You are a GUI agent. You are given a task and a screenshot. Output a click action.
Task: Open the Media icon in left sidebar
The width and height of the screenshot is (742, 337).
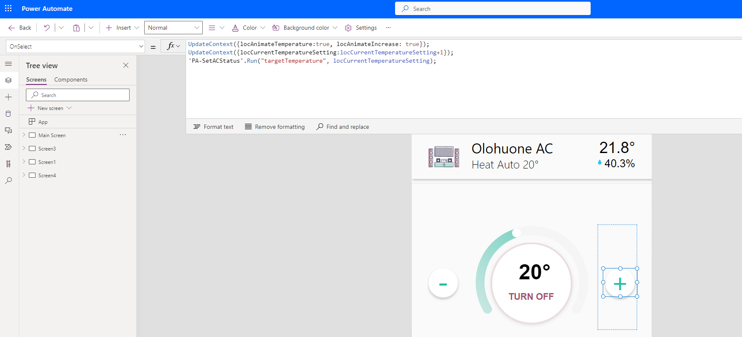[x=8, y=130]
